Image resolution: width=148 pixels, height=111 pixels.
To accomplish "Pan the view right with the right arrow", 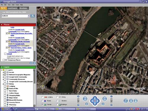I will tap(97, 101).
